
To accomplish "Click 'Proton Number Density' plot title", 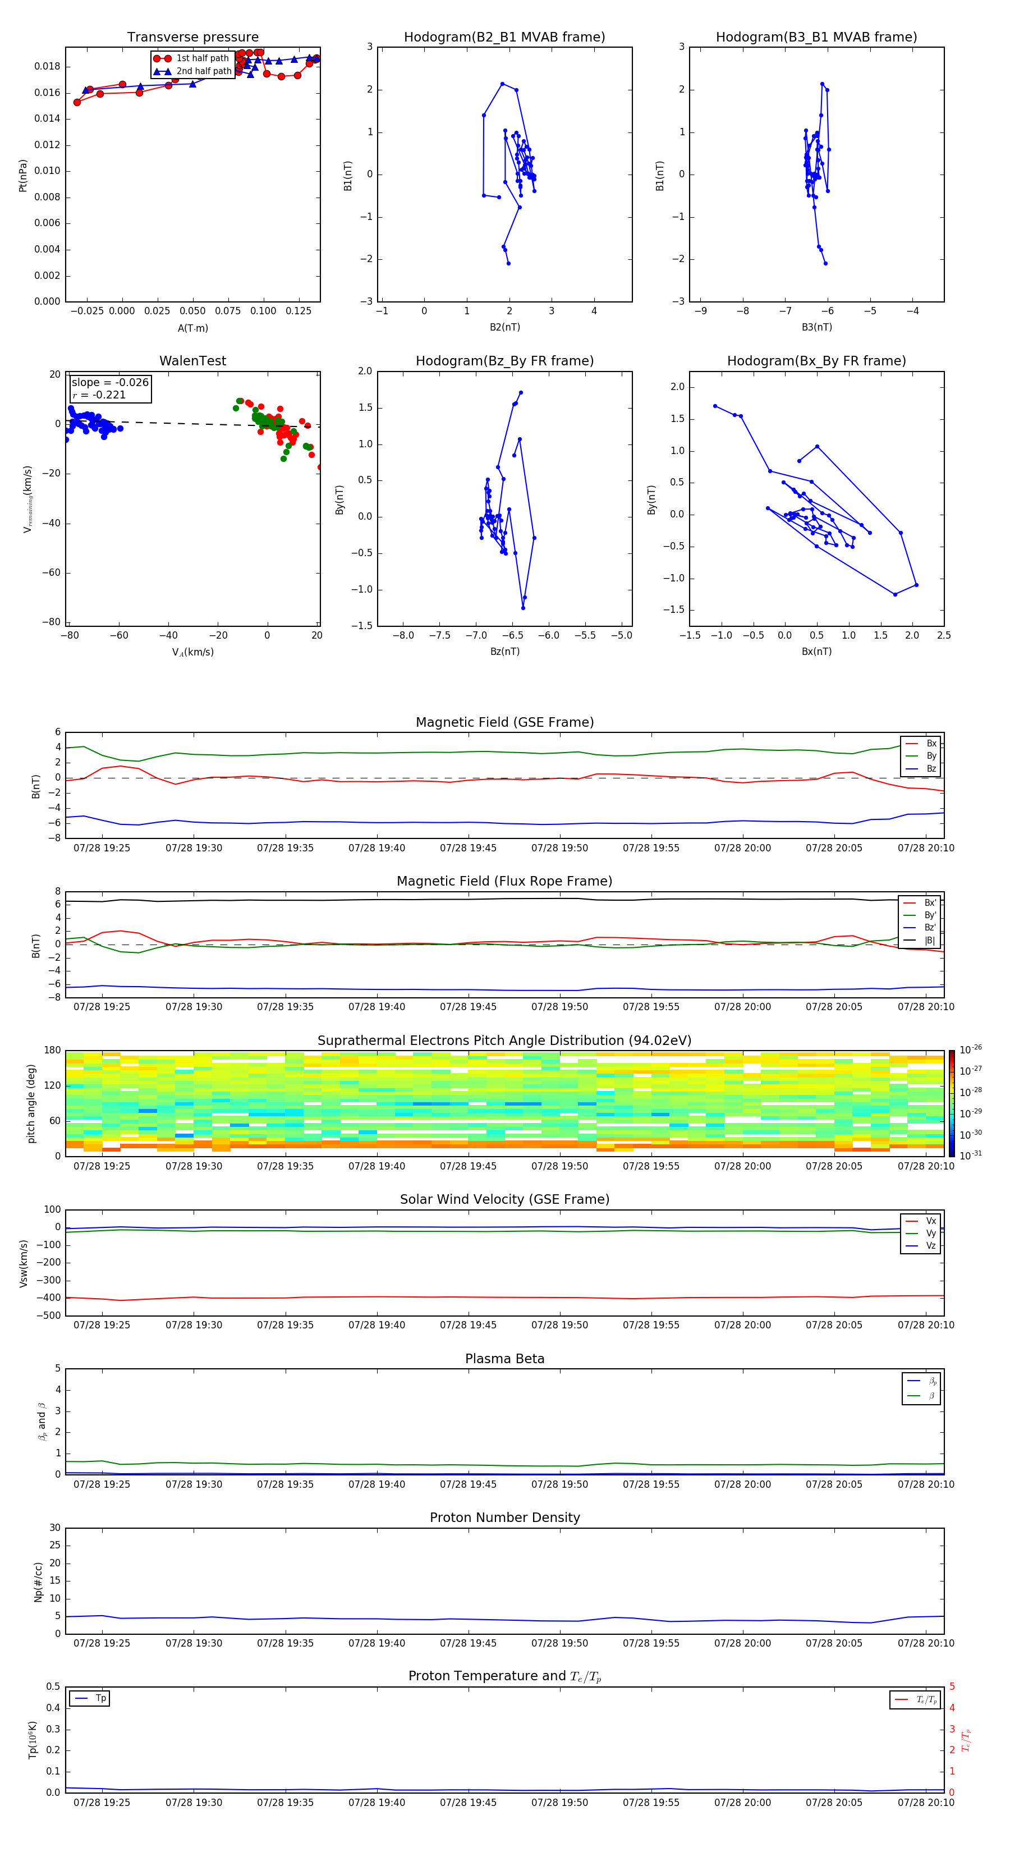I will click(x=504, y=1518).
